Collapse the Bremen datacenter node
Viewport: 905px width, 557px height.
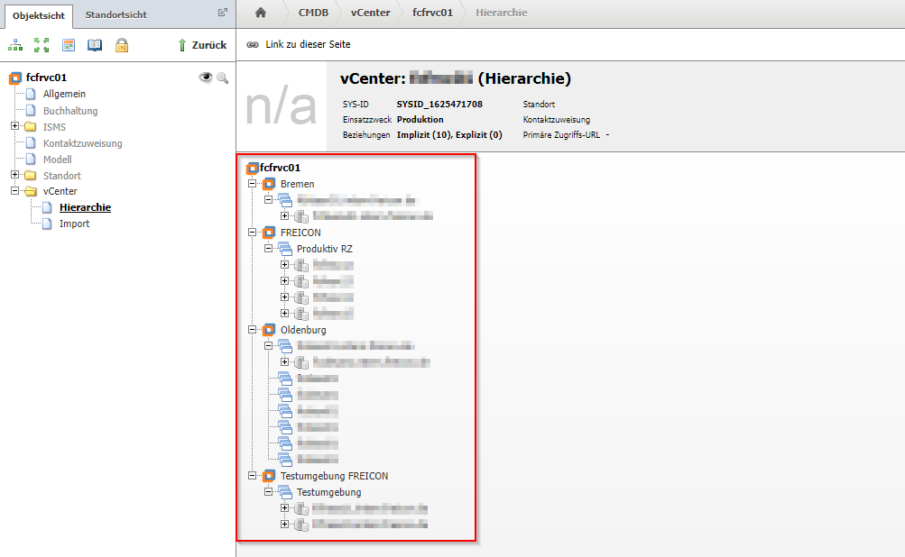(x=253, y=184)
